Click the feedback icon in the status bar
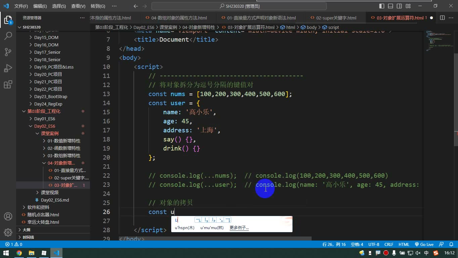The image size is (458, 258). (x=442, y=245)
